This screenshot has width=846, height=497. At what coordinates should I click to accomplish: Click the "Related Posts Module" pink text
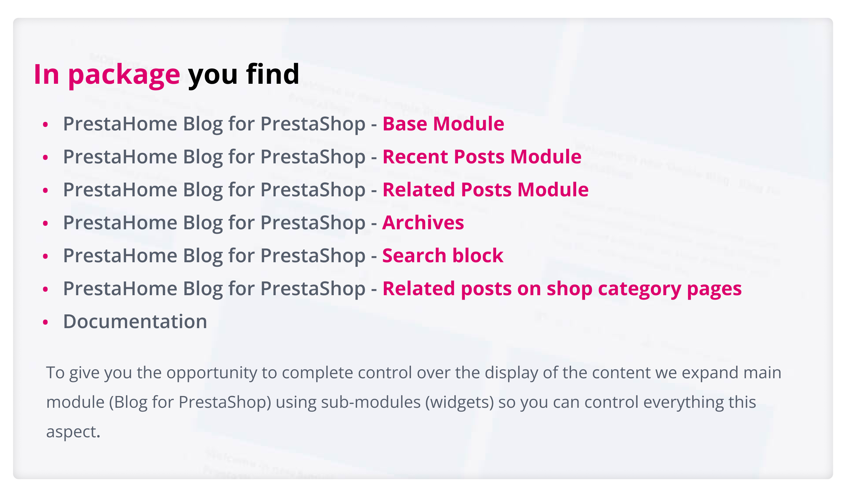tap(485, 189)
